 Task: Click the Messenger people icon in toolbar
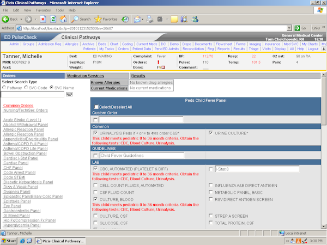pos(195,19)
